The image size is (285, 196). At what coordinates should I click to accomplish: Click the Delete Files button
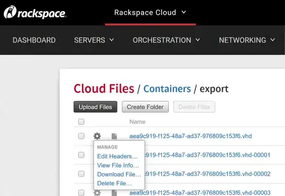194,107
